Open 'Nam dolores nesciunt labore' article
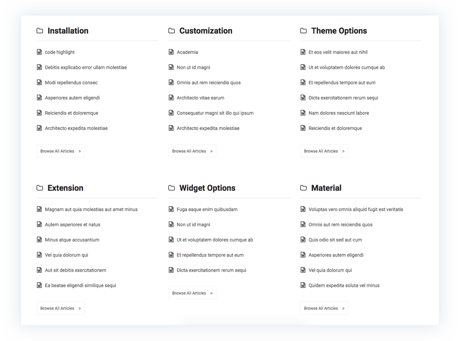 (x=339, y=113)
